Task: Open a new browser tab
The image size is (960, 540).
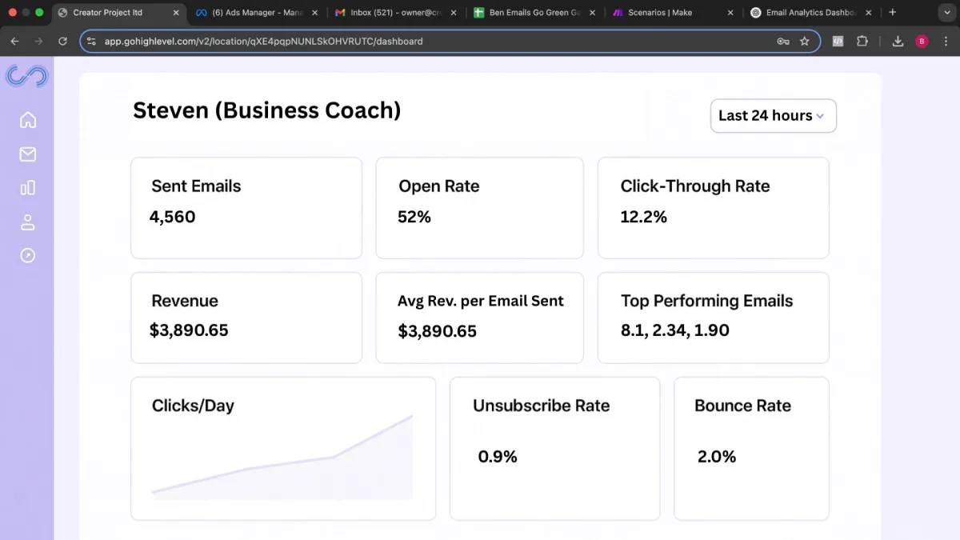Action: pyautogui.click(x=893, y=13)
